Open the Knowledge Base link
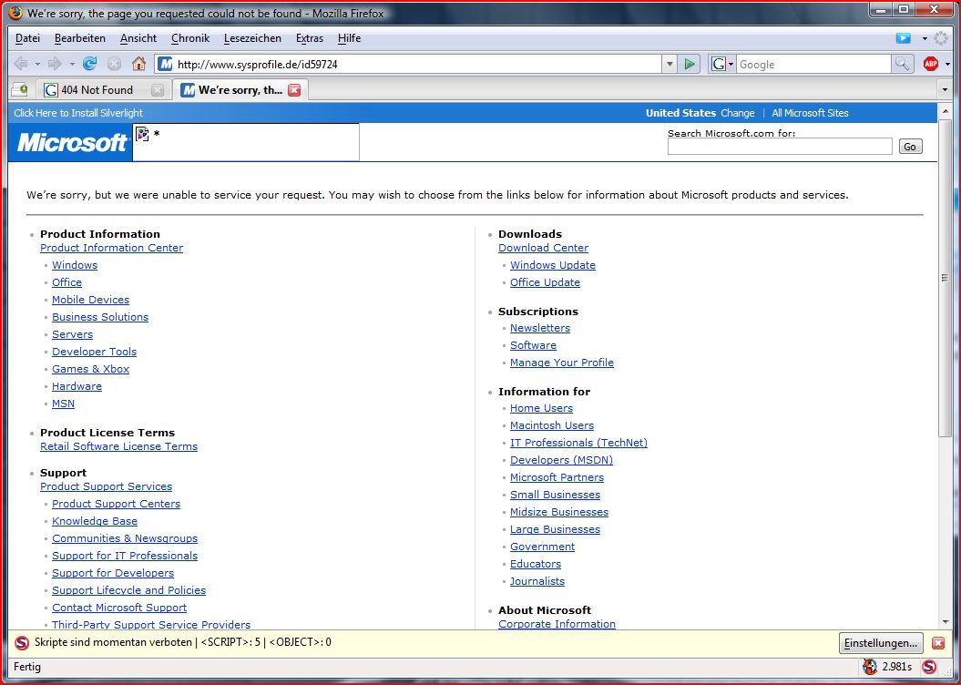This screenshot has width=961, height=685. [x=95, y=521]
